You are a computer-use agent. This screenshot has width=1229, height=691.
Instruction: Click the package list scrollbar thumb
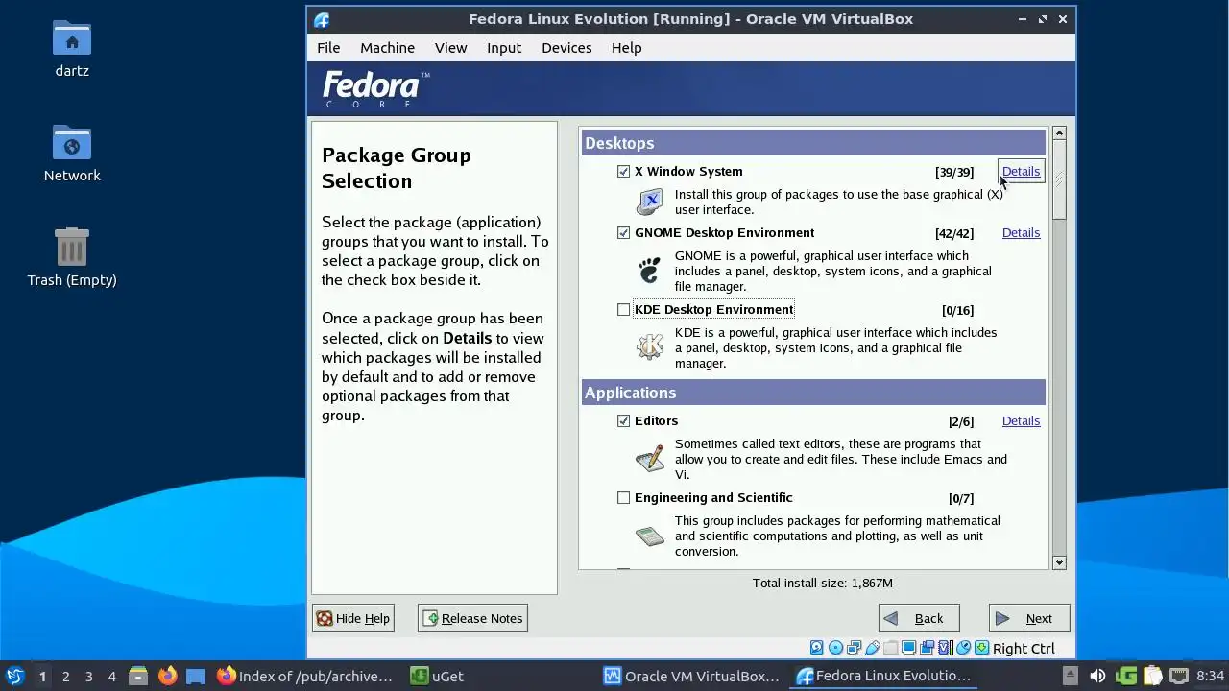(x=1059, y=180)
